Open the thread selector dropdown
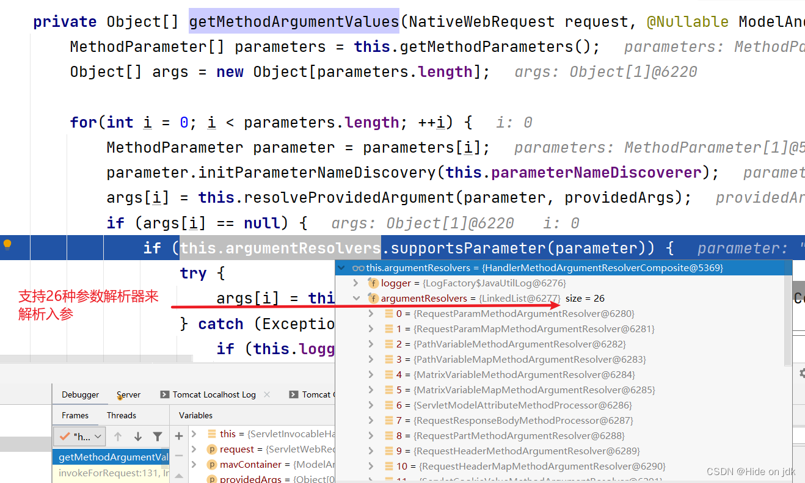Screen dimensions: 805x483 coord(98,437)
